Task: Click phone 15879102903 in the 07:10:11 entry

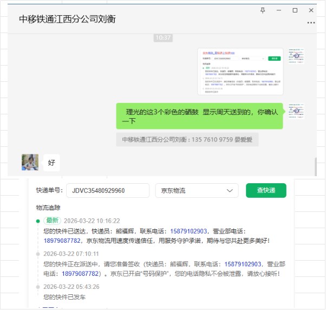Action: [243, 264]
